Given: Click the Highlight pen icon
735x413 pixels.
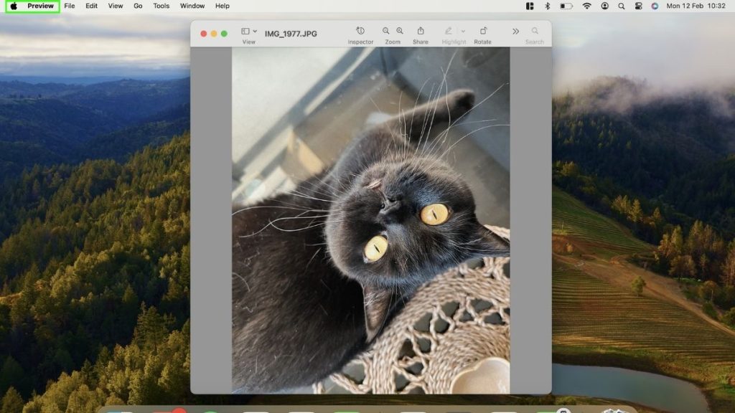Looking at the screenshot, I should pos(448,31).
